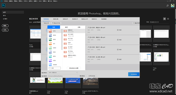Open Photoshop 帮助 menu
Screen dimensions: 176x95
55,1
